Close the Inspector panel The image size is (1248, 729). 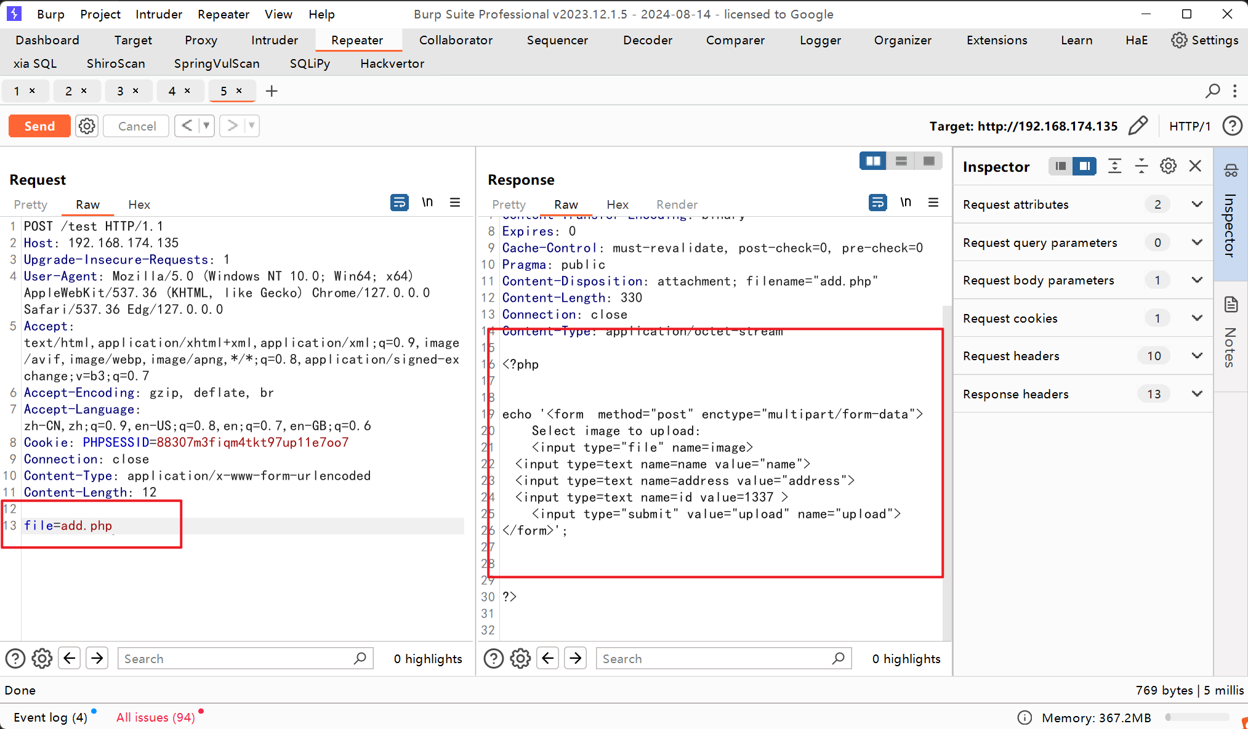click(x=1195, y=166)
